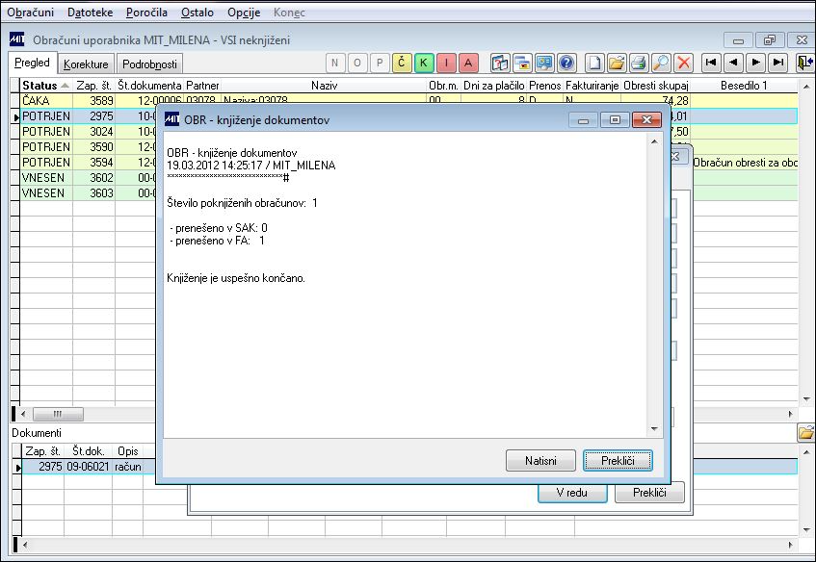The width and height of the screenshot is (816, 562).
Task: Click the magnifying glass search icon
Action: click(661, 63)
